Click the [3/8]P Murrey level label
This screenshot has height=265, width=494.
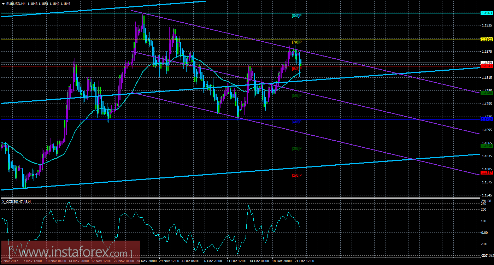pyautogui.click(x=296, y=148)
